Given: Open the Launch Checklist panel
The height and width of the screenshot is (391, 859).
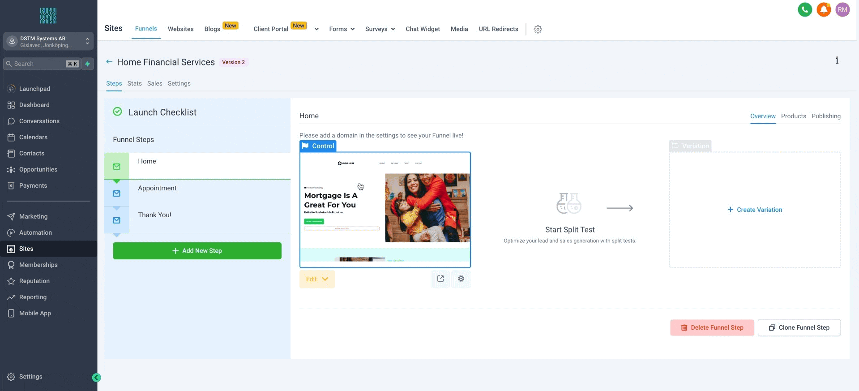Looking at the screenshot, I should click(x=197, y=112).
